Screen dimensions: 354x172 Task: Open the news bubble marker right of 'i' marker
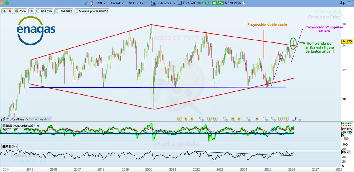299,119
